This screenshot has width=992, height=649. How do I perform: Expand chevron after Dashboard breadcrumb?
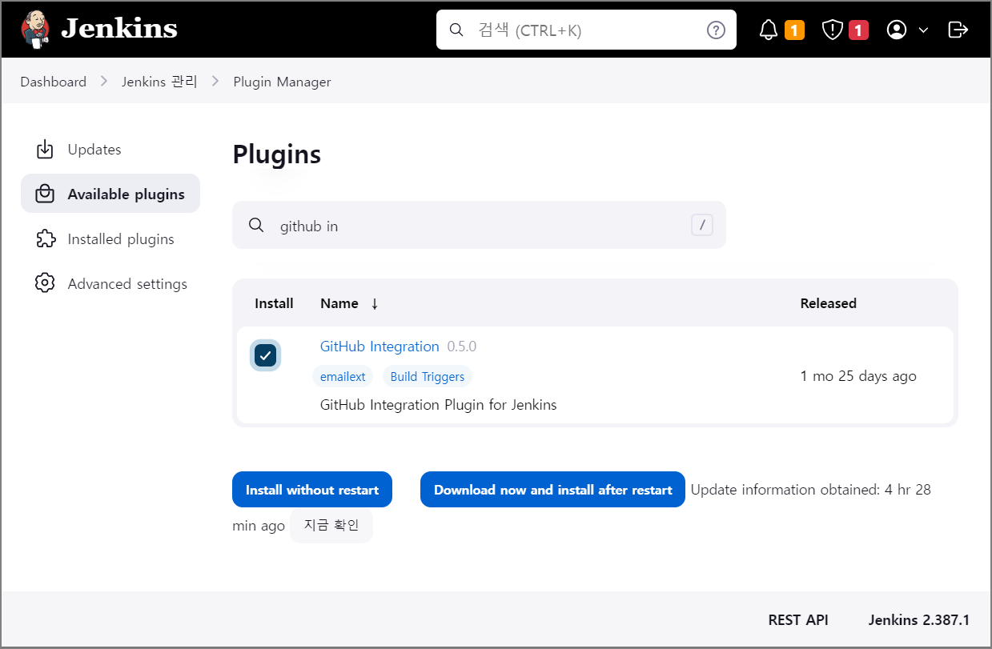click(104, 82)
